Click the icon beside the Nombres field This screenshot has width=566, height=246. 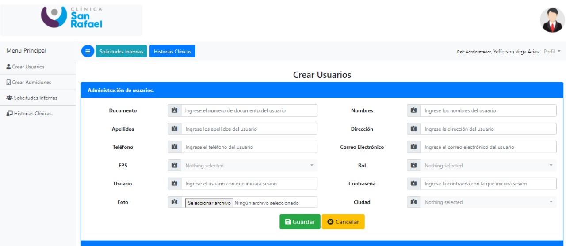pyautogui.click(x=414, y=110)
